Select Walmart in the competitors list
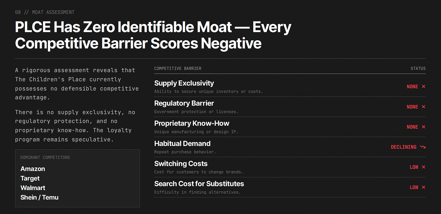The height and width of the screenshot is (214, 441). [x=33, y=188]
